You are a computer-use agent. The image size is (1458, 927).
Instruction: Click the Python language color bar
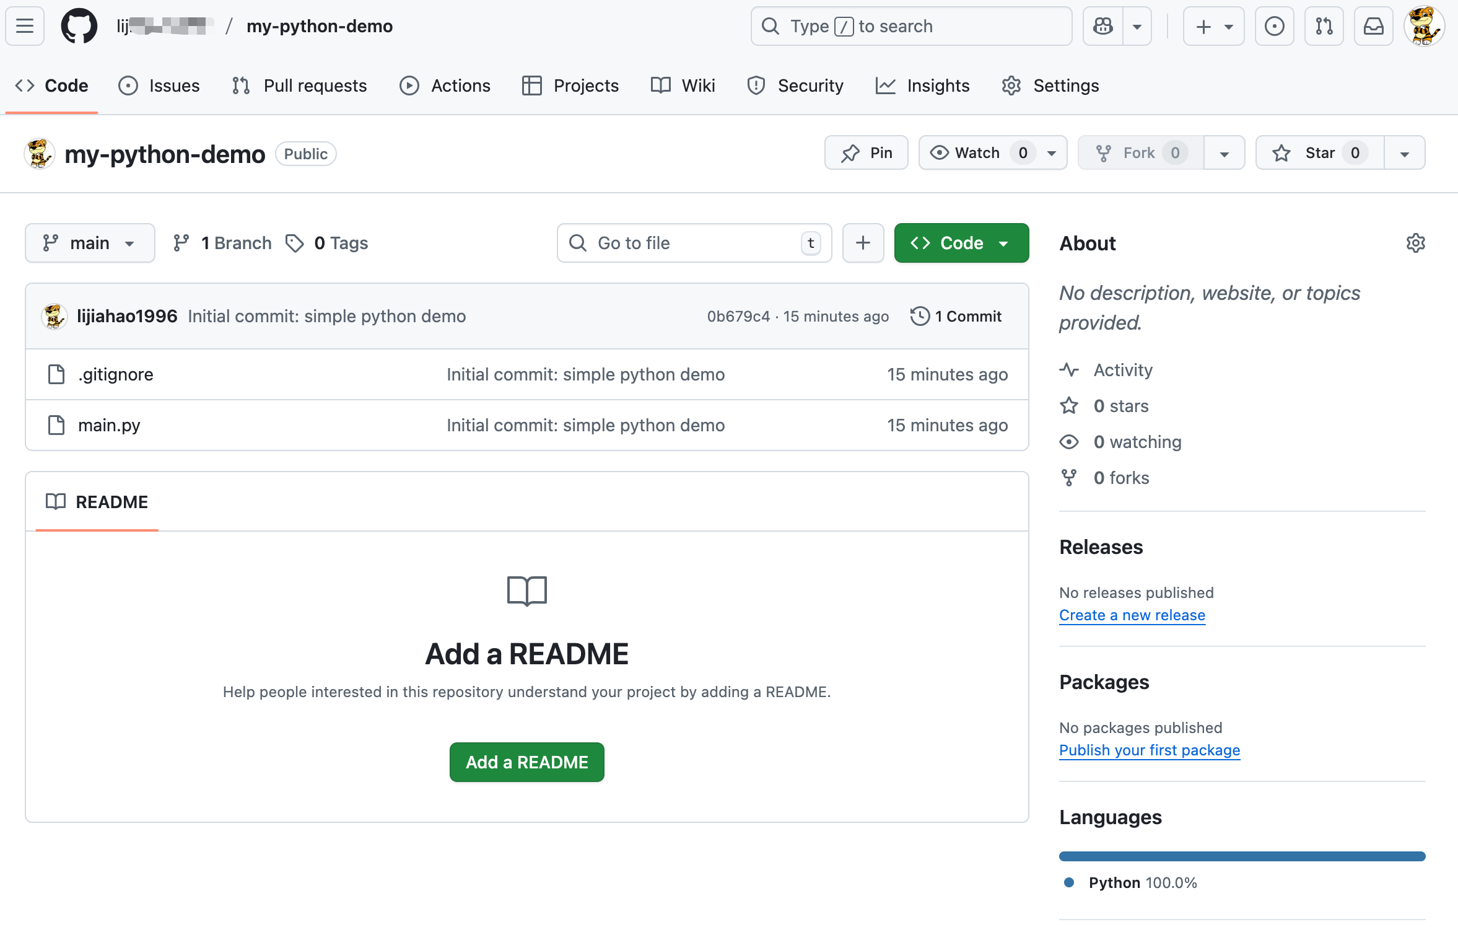click(x=1242, y=856)
